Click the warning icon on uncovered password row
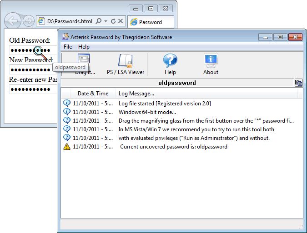This screenshot has height=233, width=307. (67, 146)
